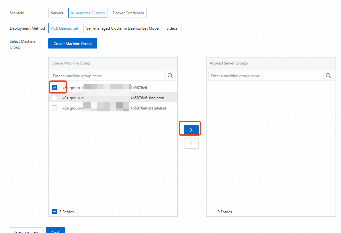Proceed with the Next button
The height and width of the screenshot is (233, 341).
pyautogui.click(x=56, y=231)
